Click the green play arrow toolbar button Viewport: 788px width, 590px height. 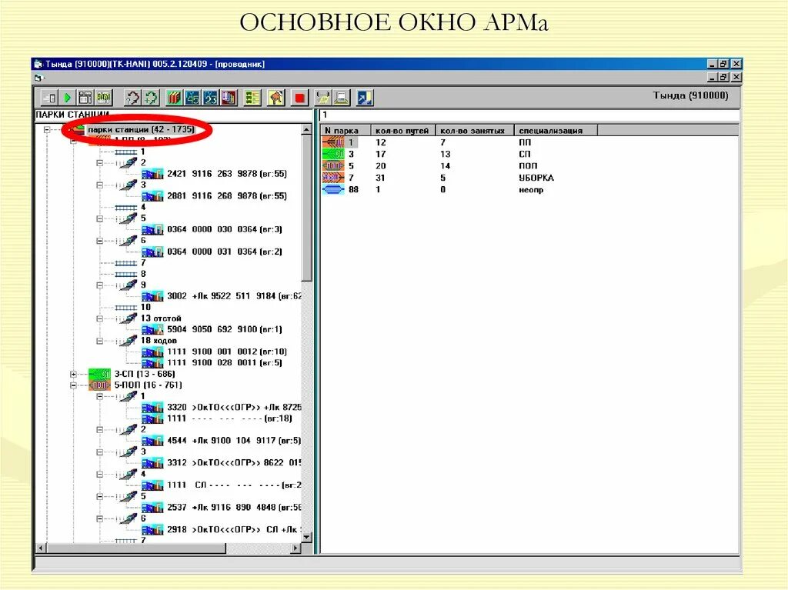pos(68,98)
